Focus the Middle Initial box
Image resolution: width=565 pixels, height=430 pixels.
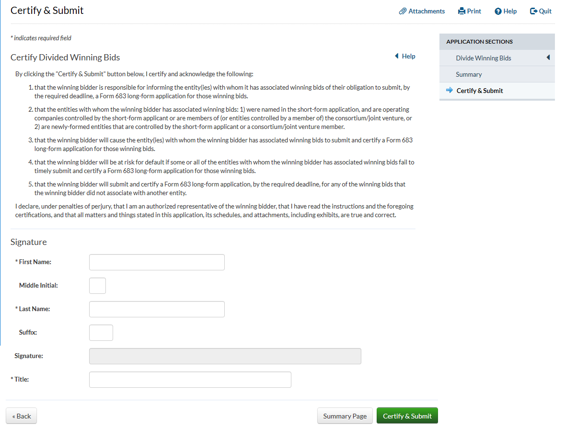click(x=97, y=286)
